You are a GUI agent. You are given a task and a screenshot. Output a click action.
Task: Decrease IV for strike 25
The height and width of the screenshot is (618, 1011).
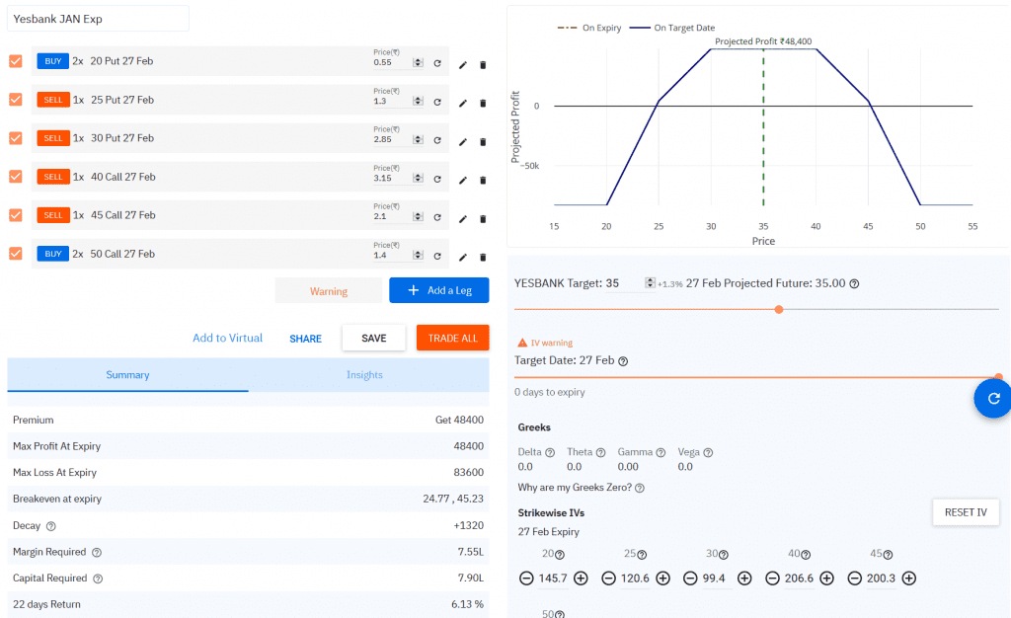608,579
